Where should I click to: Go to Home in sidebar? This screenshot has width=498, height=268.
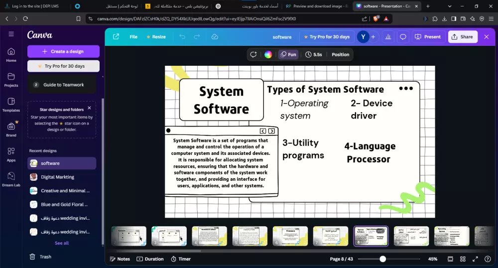(x=11, y=55)
